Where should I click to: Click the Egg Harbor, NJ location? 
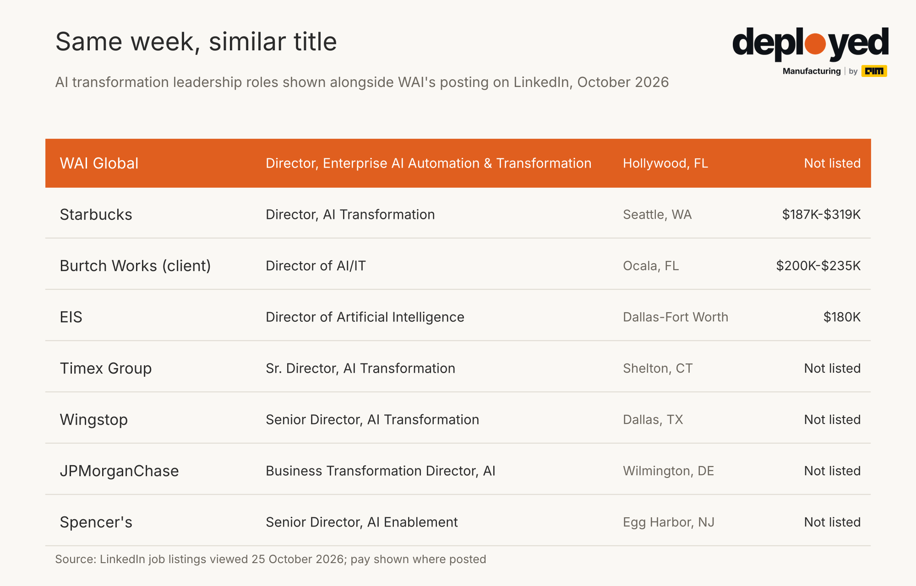click(x=669, y=522)
